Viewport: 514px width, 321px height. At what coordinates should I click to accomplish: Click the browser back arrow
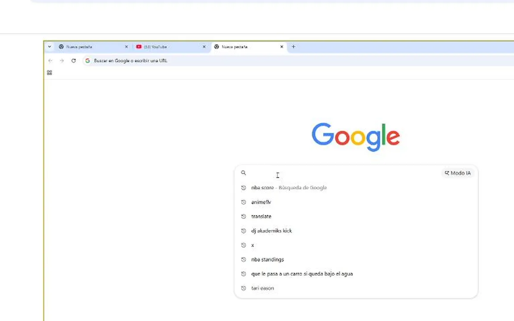pyautogui.click(x=50, y=61)
